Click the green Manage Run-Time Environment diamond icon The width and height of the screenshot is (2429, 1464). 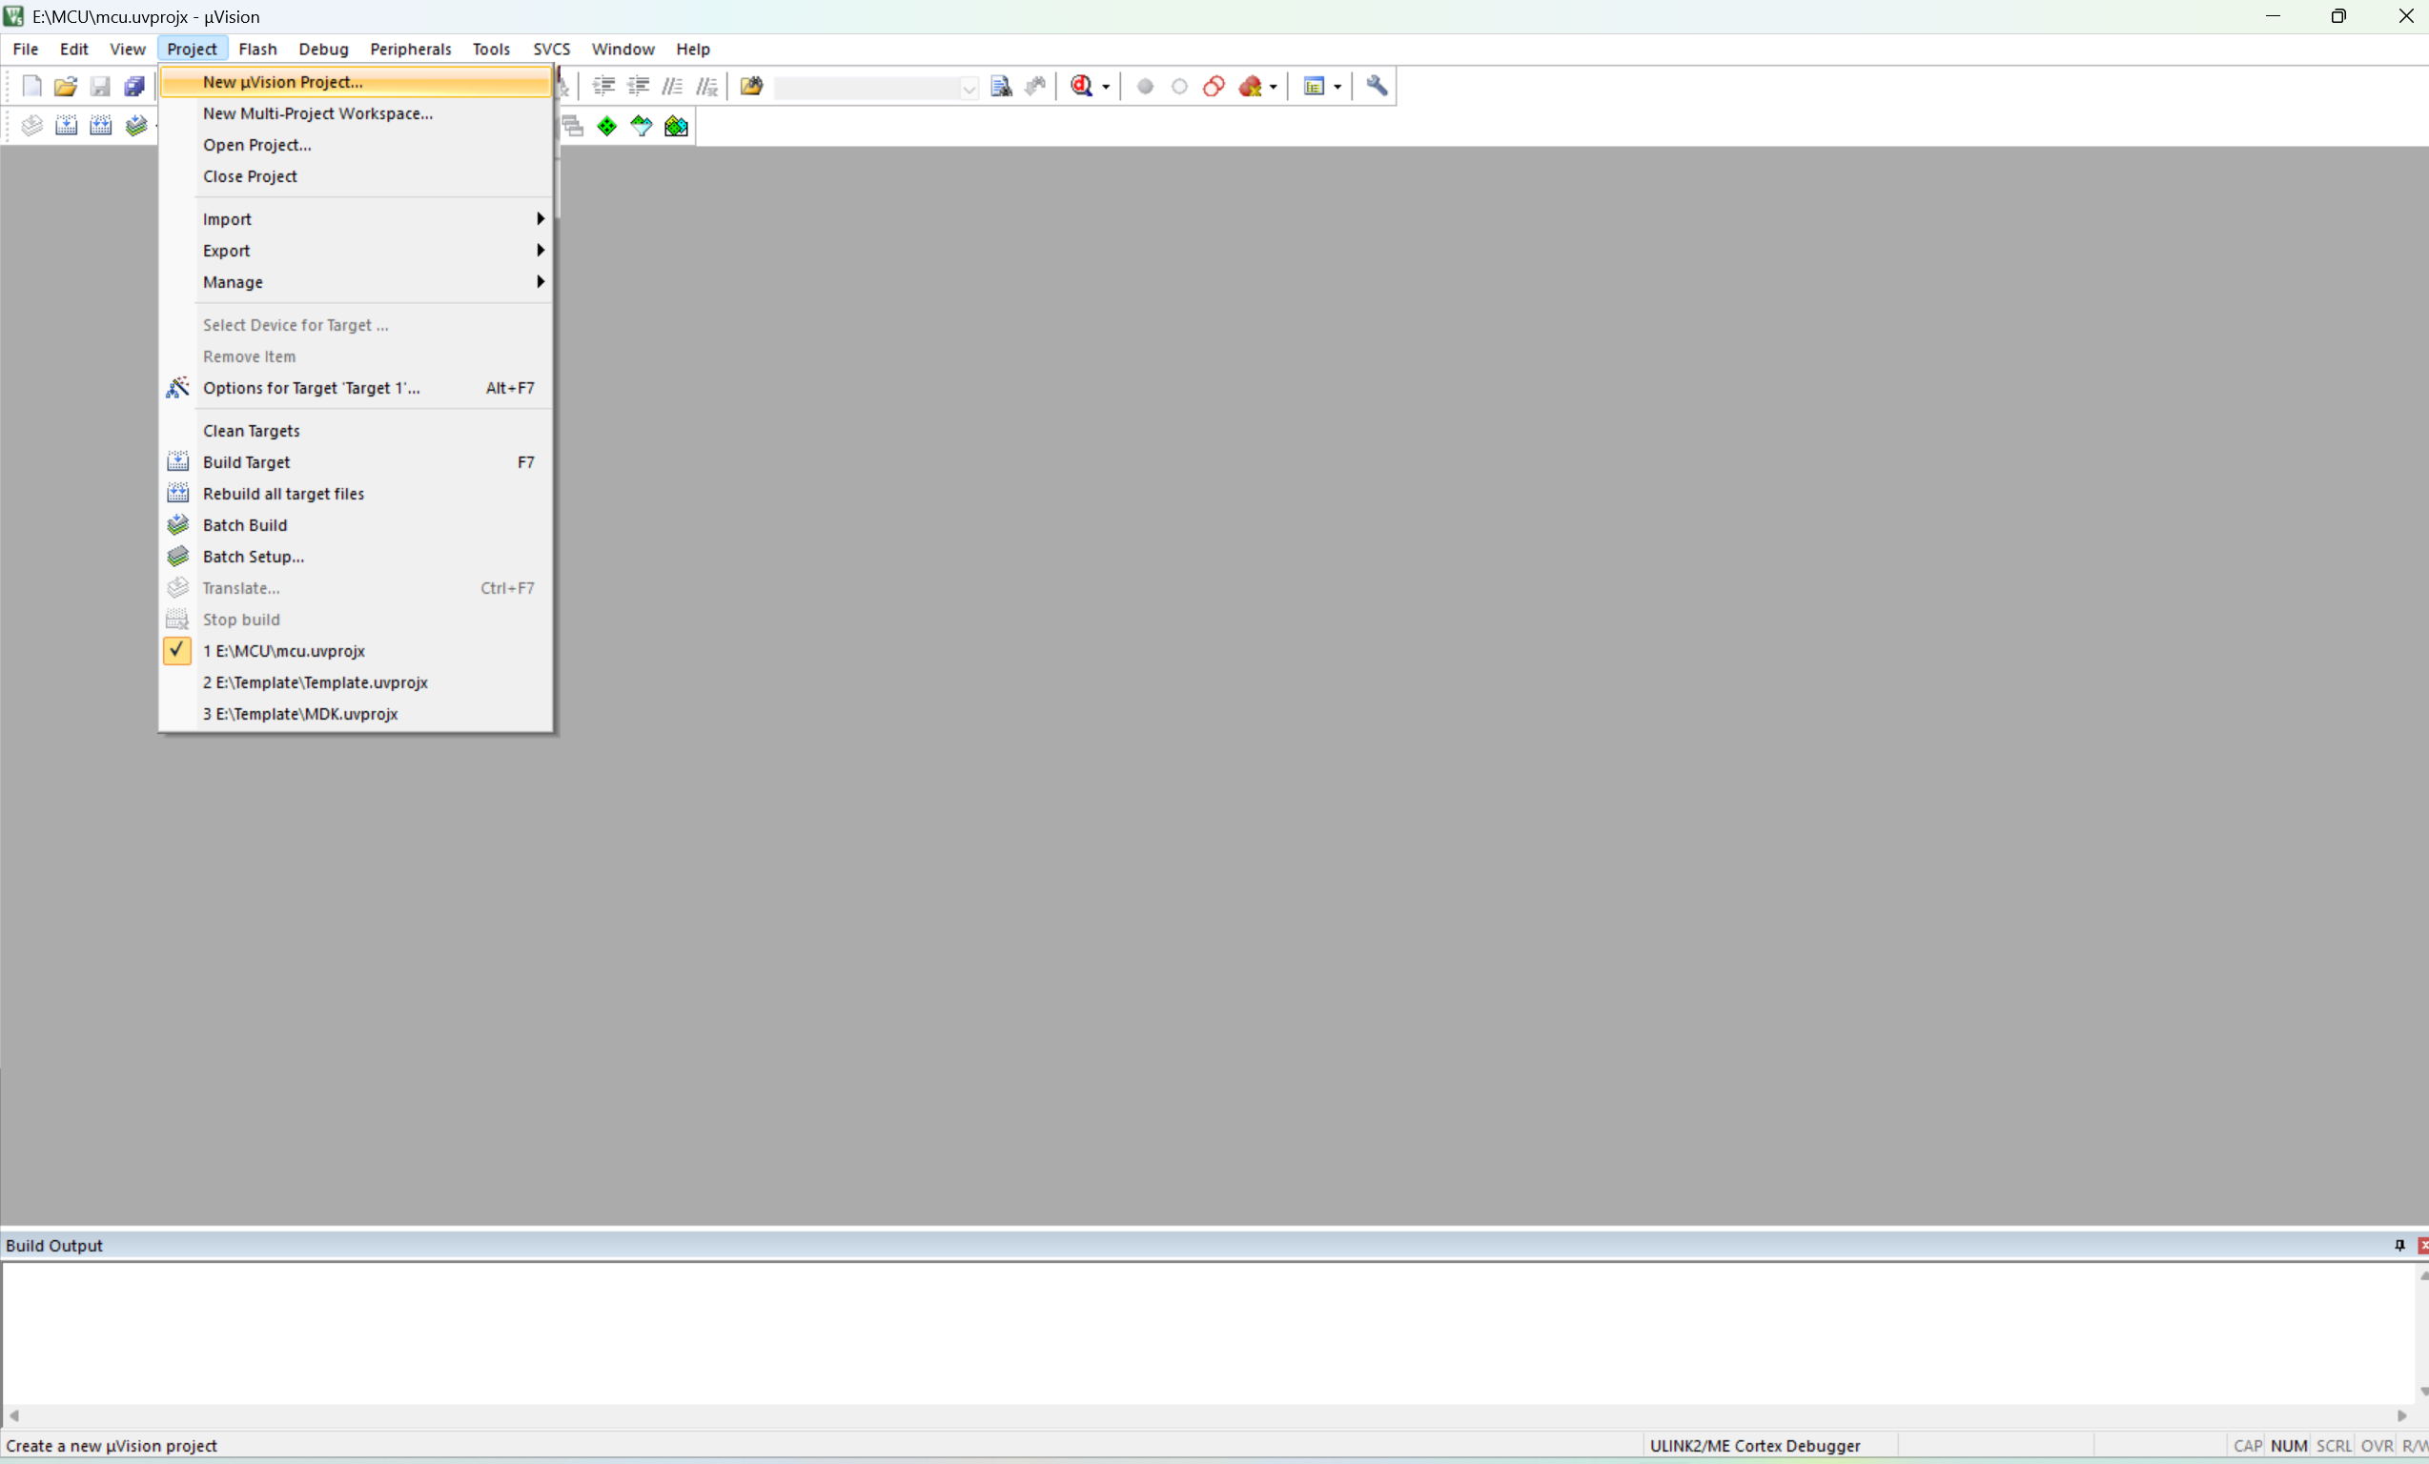(x=607, y=126)
